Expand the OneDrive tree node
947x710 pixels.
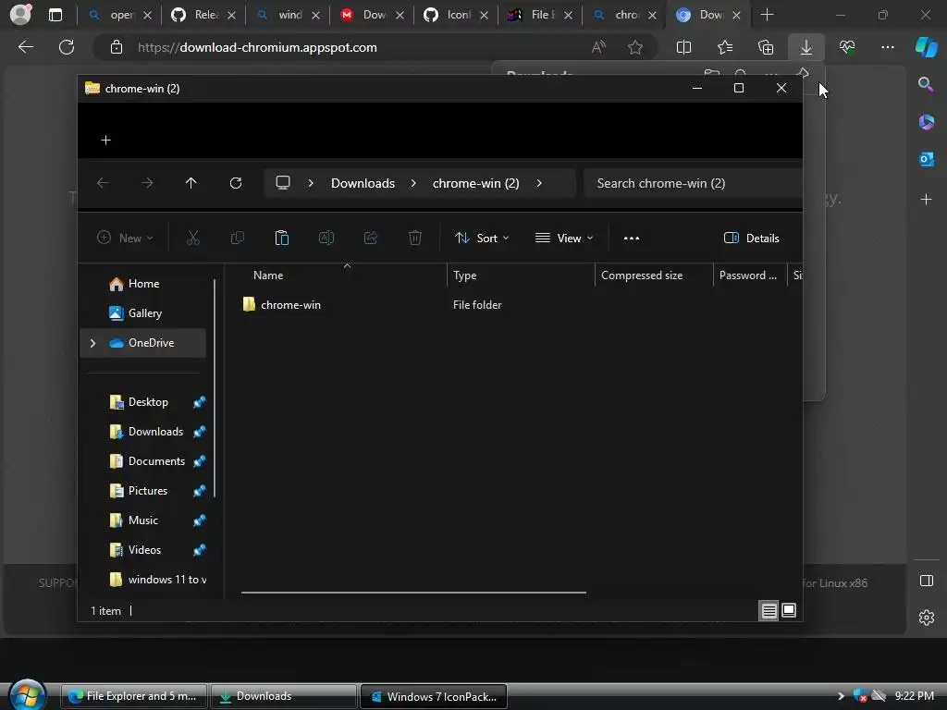(92, 343)
